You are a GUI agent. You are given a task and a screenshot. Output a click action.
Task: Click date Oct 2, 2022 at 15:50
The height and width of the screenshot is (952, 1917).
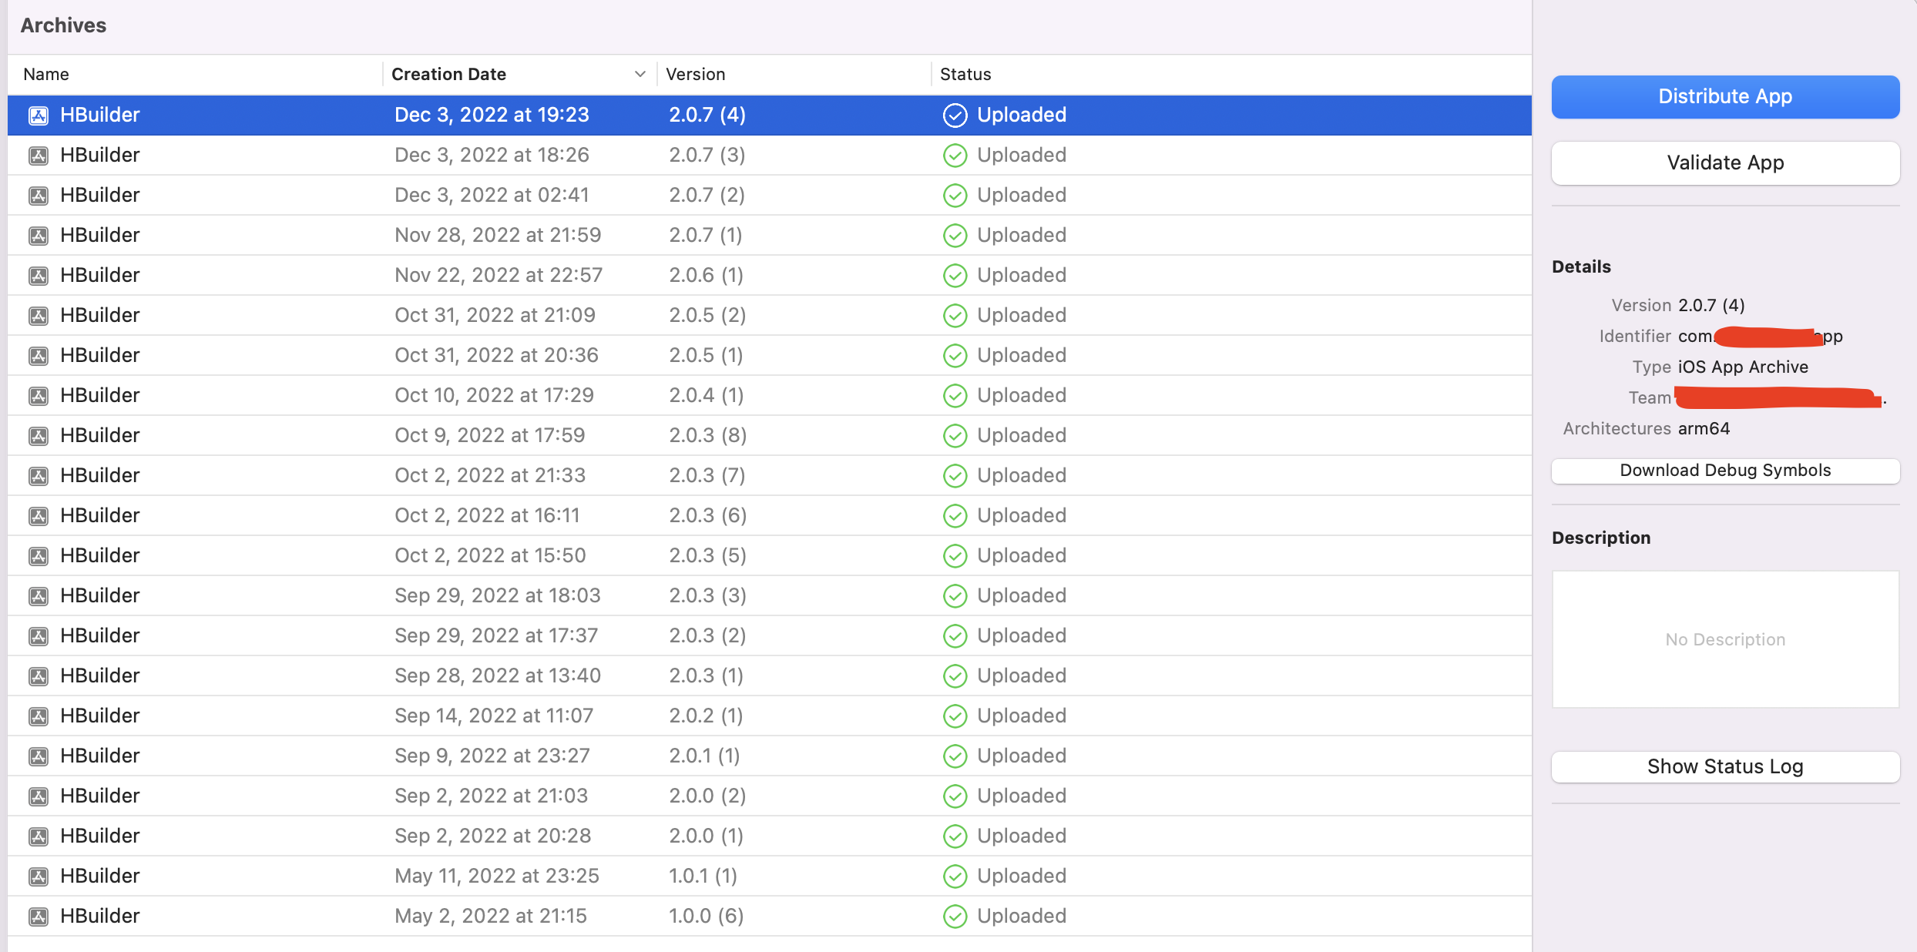pyautogui.click(x=490, y=555)
